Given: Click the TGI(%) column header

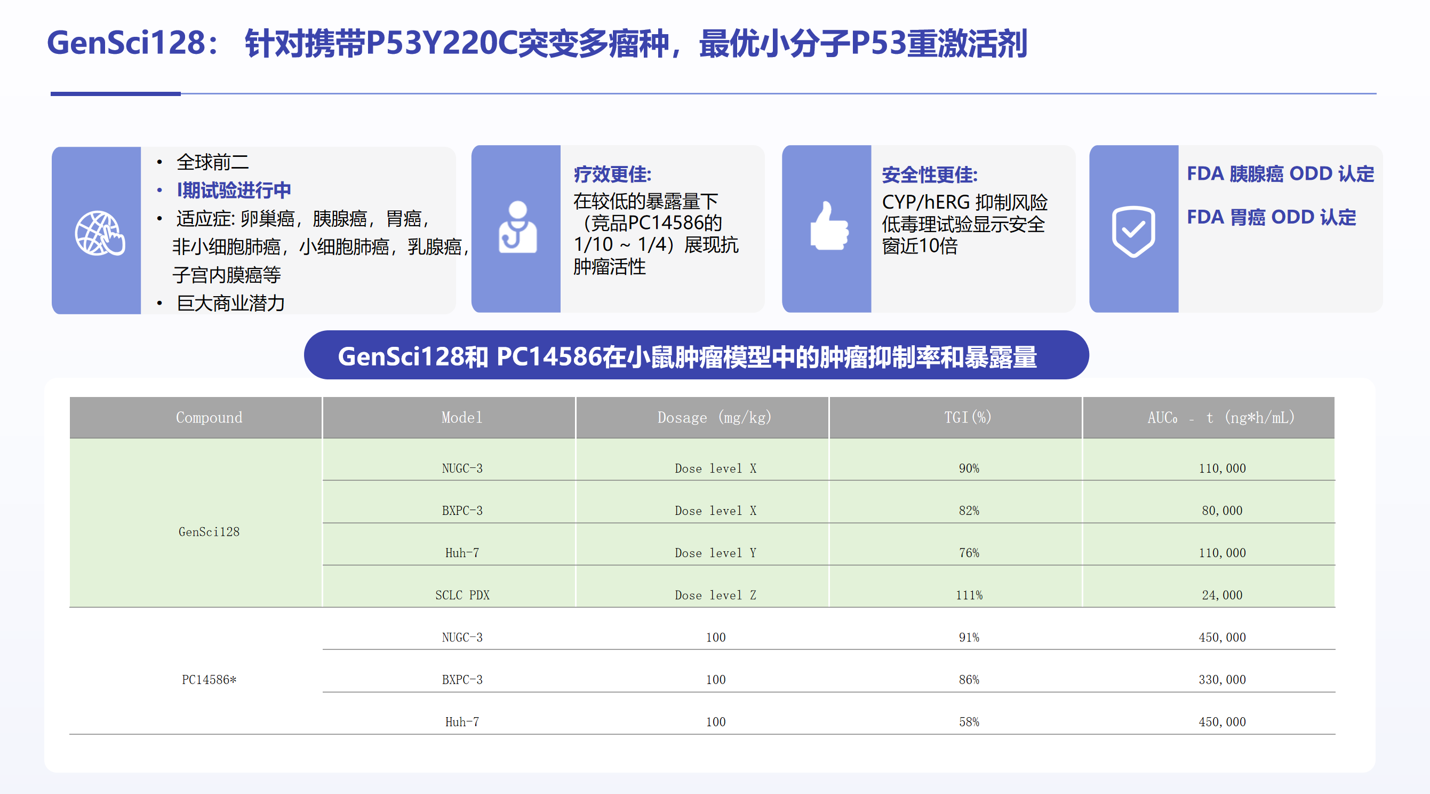Looking at the screenshot, I should point(955,418).
